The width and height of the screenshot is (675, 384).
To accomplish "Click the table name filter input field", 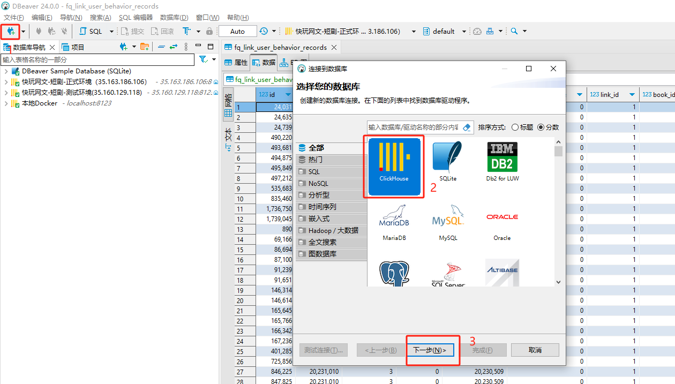I will pyautogui.click(x=97, y=60).
